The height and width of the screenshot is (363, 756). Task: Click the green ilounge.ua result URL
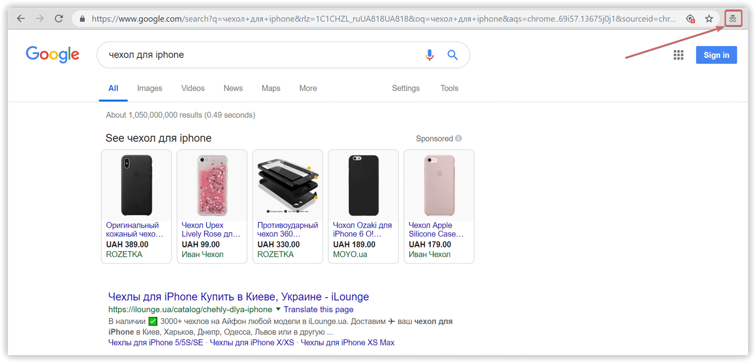pos(190,310)
